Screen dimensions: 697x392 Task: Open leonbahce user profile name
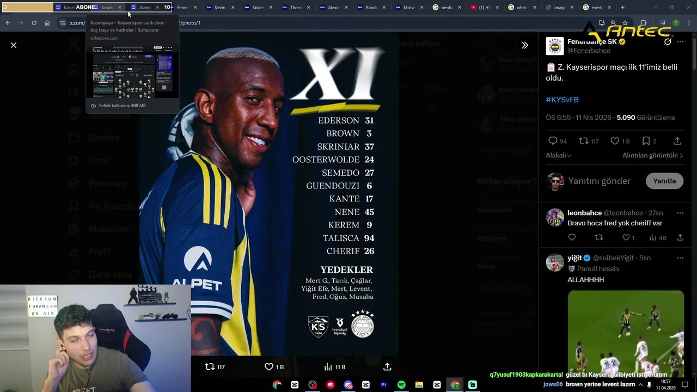coord(584,213)
